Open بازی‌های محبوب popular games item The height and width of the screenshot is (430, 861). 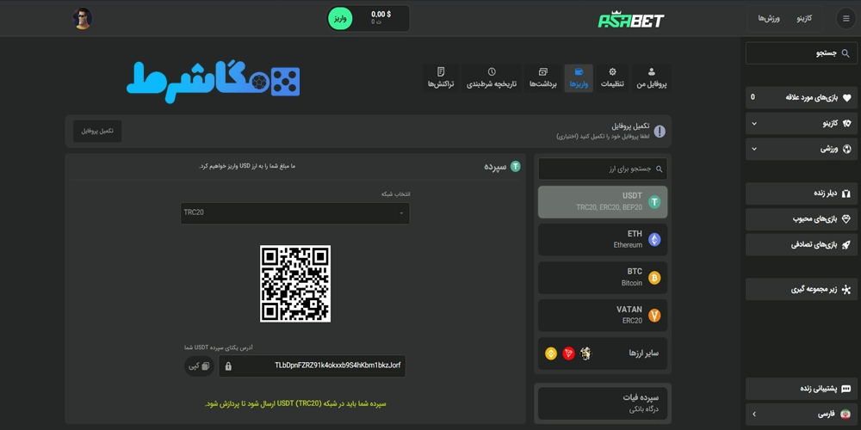[x=800, y=218]
